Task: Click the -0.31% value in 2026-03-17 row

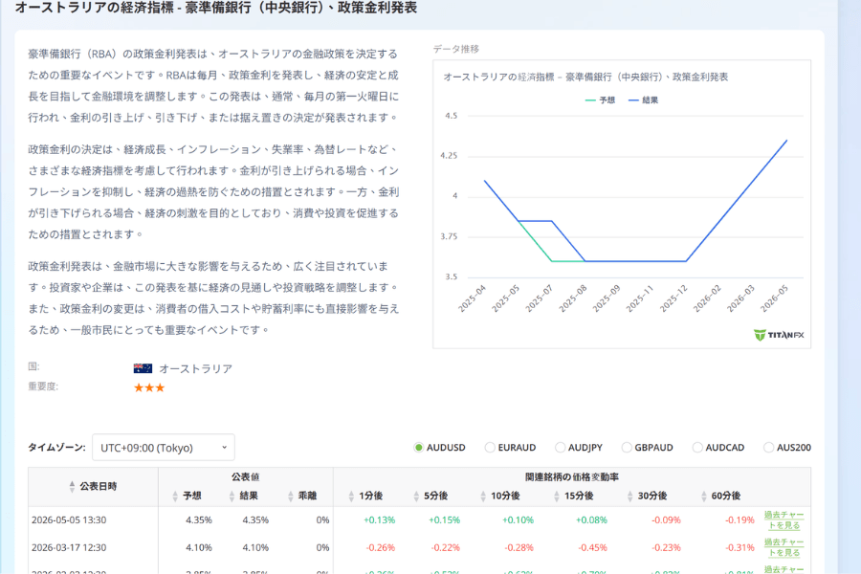Action: coord(740,547)
